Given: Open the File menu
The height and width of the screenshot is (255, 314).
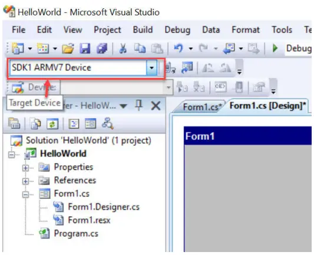Looking at the screenshot, I should [x=19, y=30].
